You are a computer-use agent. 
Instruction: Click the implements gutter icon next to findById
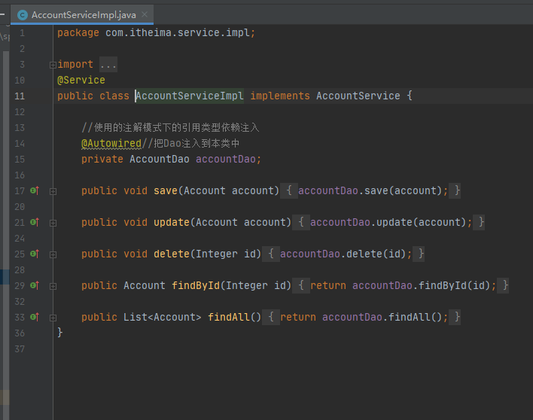click(34, 286)
